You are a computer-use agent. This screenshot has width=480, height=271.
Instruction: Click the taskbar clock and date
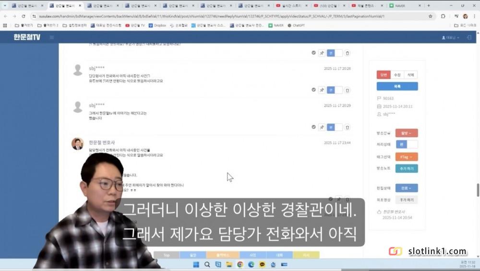click(x=467, y=265)
